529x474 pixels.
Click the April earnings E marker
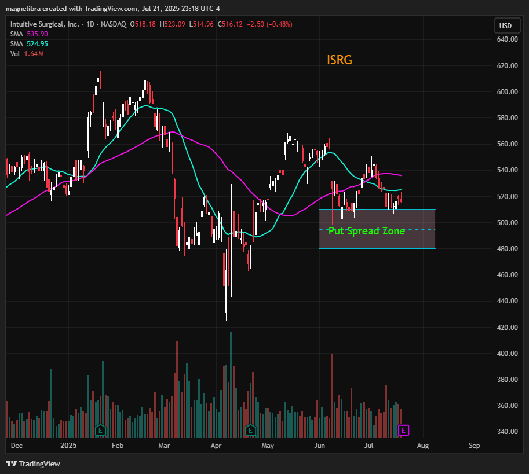(x=250, y=430)
